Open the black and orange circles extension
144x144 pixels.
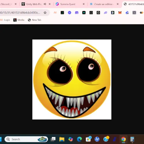[141, 13]
